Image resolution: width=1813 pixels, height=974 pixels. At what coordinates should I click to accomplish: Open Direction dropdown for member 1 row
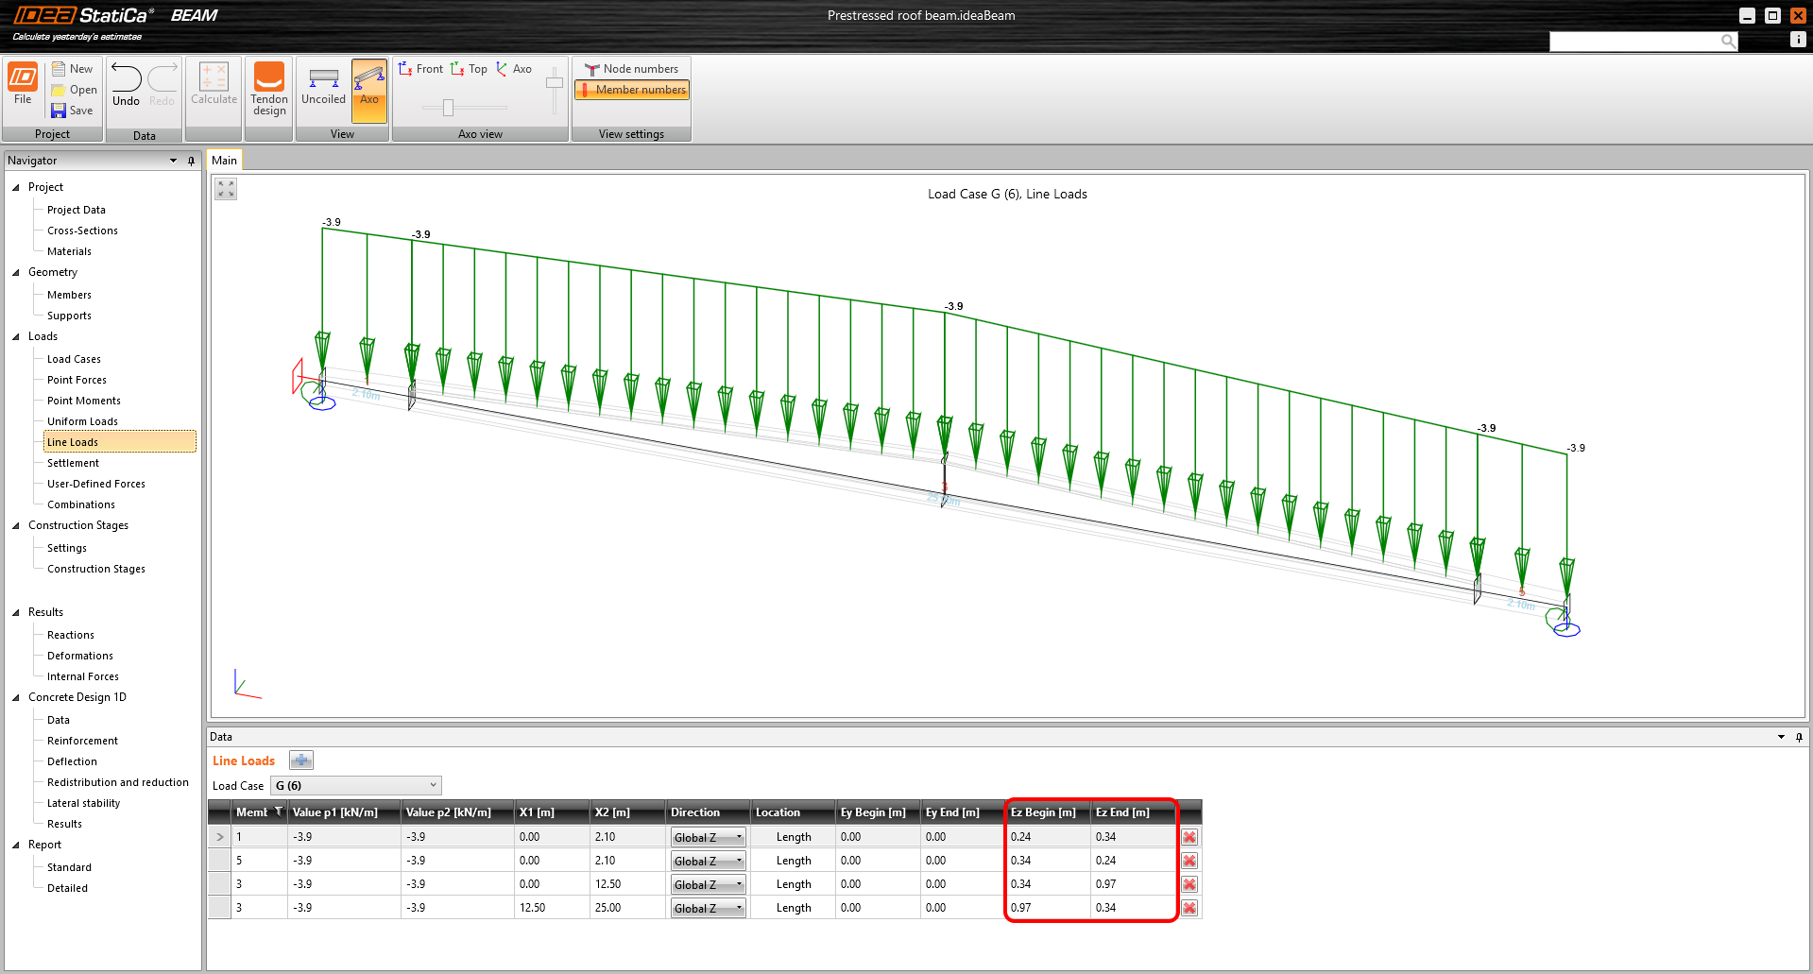[708, 838]
